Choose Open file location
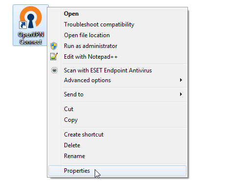This screenshot has height=182, width=225. click(x=87, y=35)
